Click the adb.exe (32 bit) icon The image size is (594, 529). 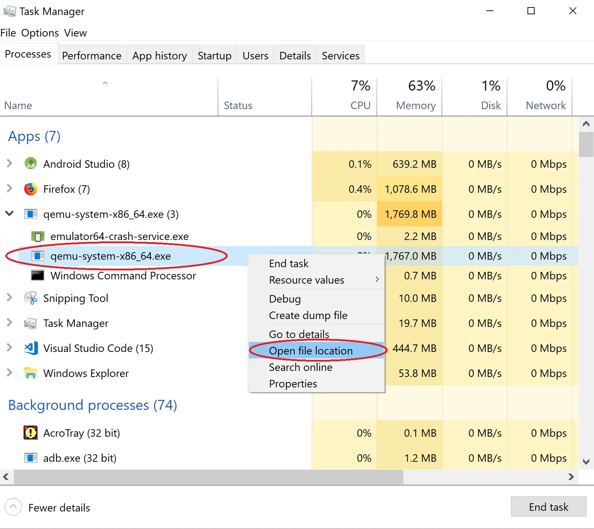[31, 458]
